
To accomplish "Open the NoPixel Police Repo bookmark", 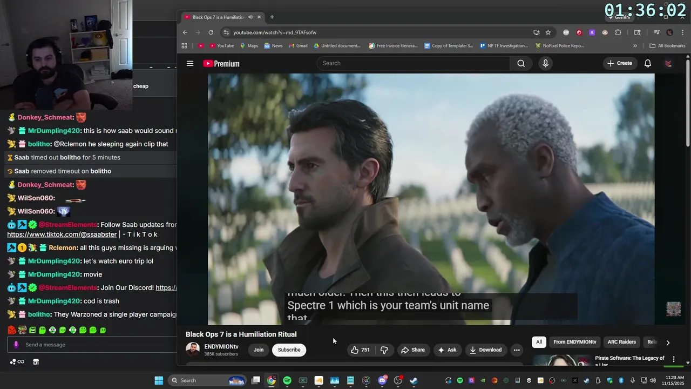I will click(560, 46).
